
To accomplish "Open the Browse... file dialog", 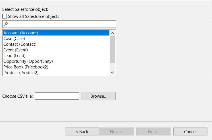I will coord(98,96).
